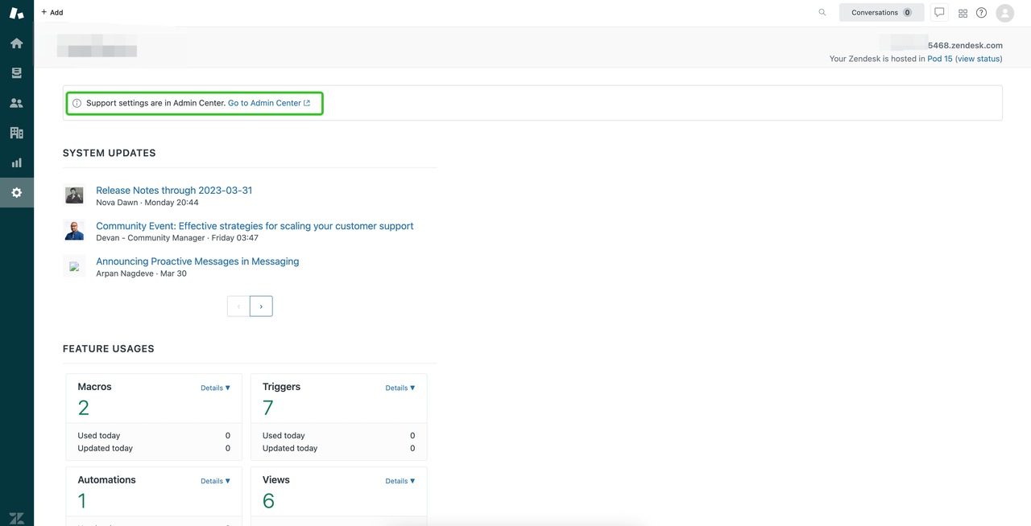Image resolution: width=1031 pixels, height=526 pixels.
Task: Open Reporting bar chart icon
Action: coord(16,162)
